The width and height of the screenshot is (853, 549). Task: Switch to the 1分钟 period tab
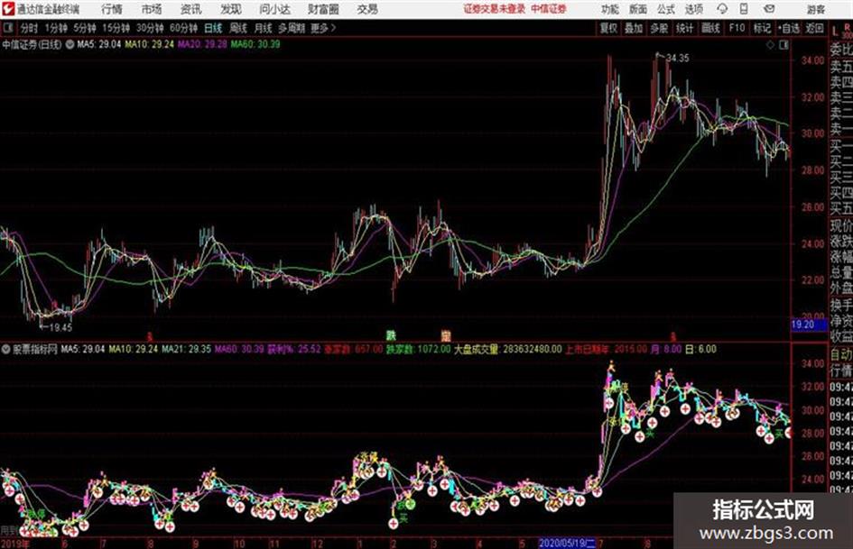[55, 28]
